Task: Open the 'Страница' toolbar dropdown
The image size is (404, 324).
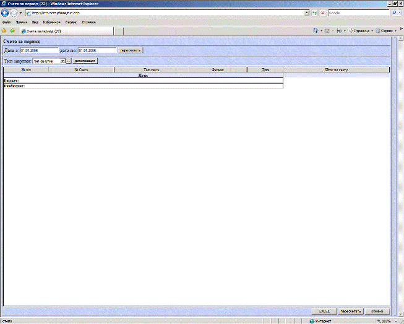Action: pyautogui.click(x=361, y=30)
